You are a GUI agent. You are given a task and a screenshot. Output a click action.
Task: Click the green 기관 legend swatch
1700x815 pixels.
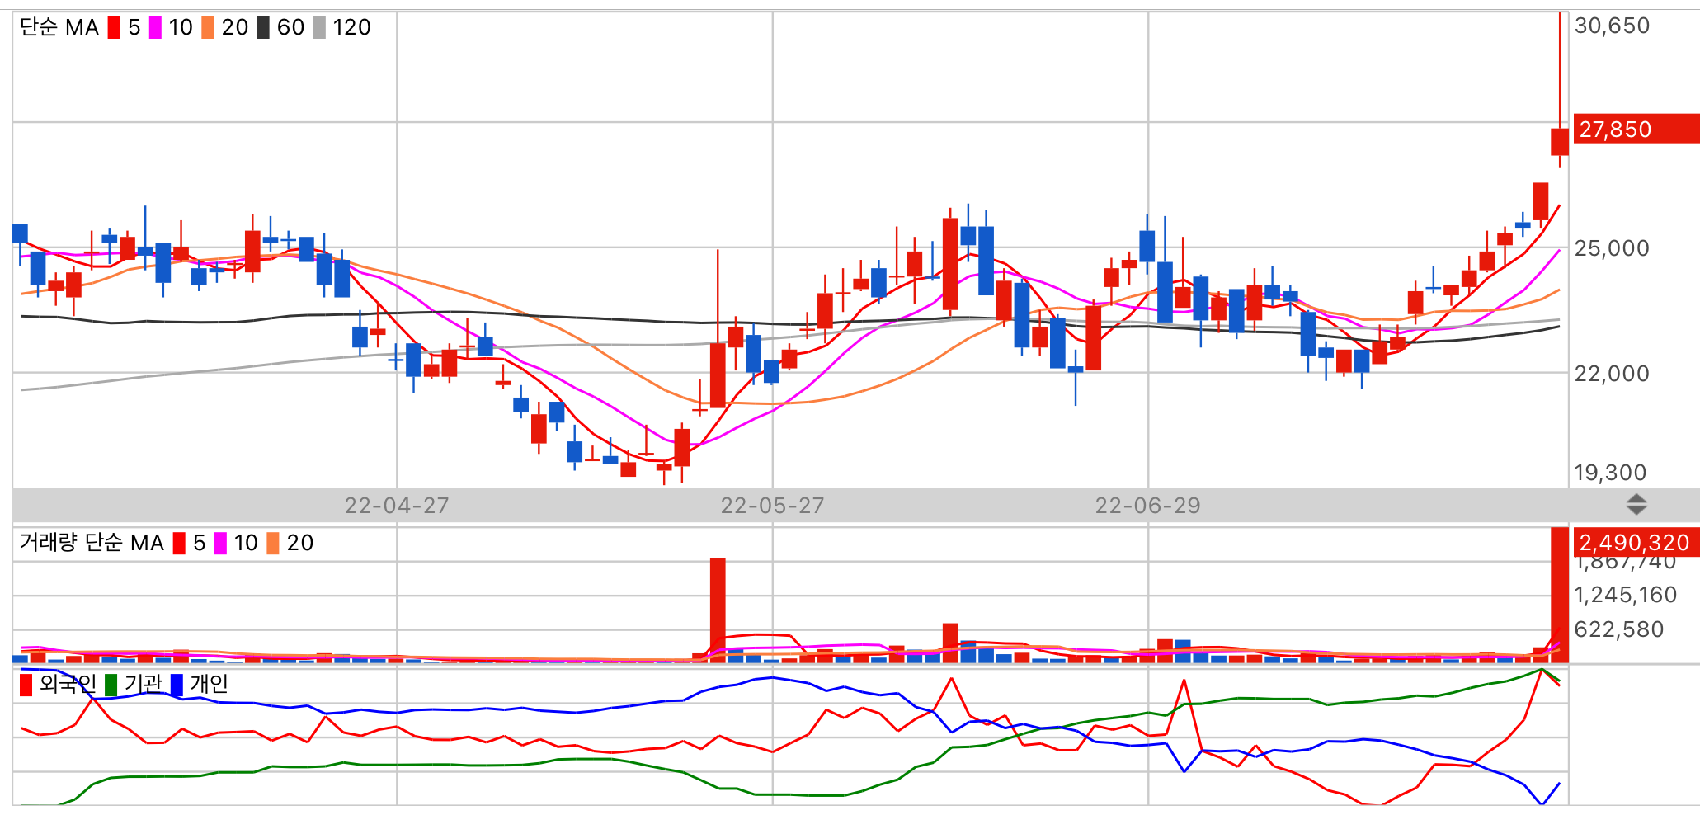click(111, 685)
